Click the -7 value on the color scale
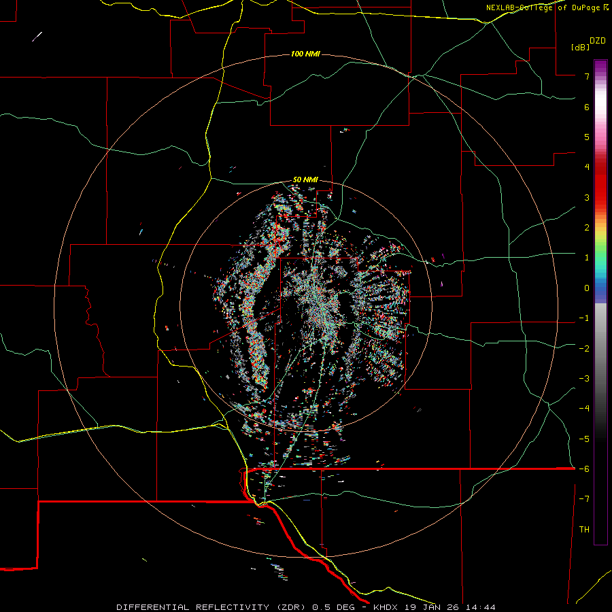Image resolution: width=612 pixels, height=612 pixels. click(584, 499)
